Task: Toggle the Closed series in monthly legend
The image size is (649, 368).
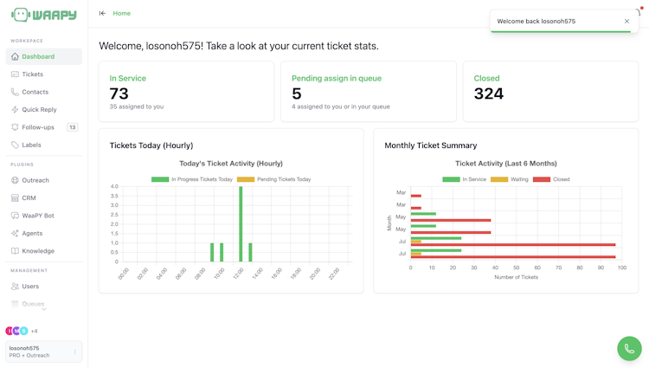Action: (x=551, y=179)
